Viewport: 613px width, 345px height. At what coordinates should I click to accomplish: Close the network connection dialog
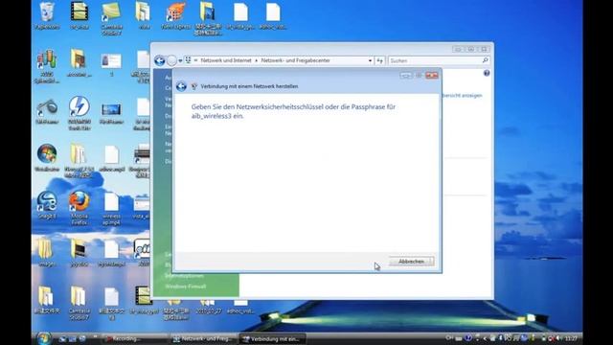pos(432,75)
